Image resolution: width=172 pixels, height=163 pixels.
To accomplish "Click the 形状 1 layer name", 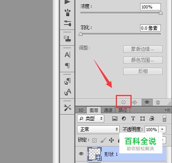I will tap(111, 154).
